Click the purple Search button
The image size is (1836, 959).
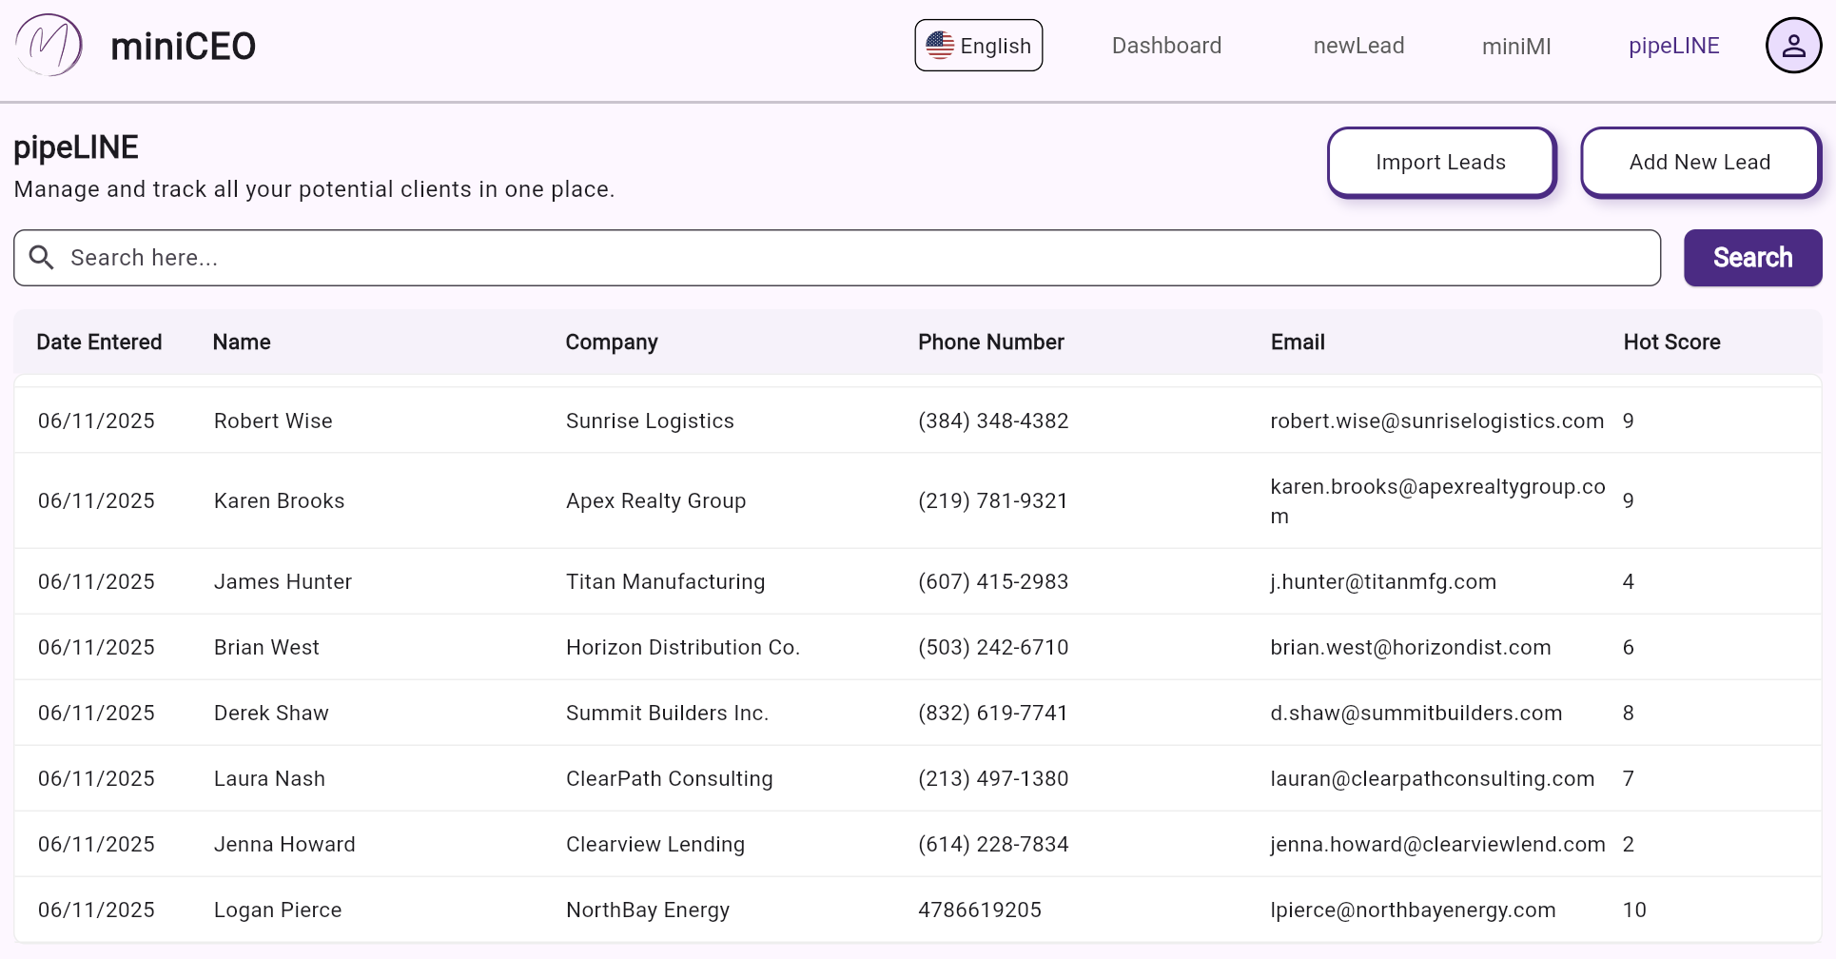pos(1752,258)
